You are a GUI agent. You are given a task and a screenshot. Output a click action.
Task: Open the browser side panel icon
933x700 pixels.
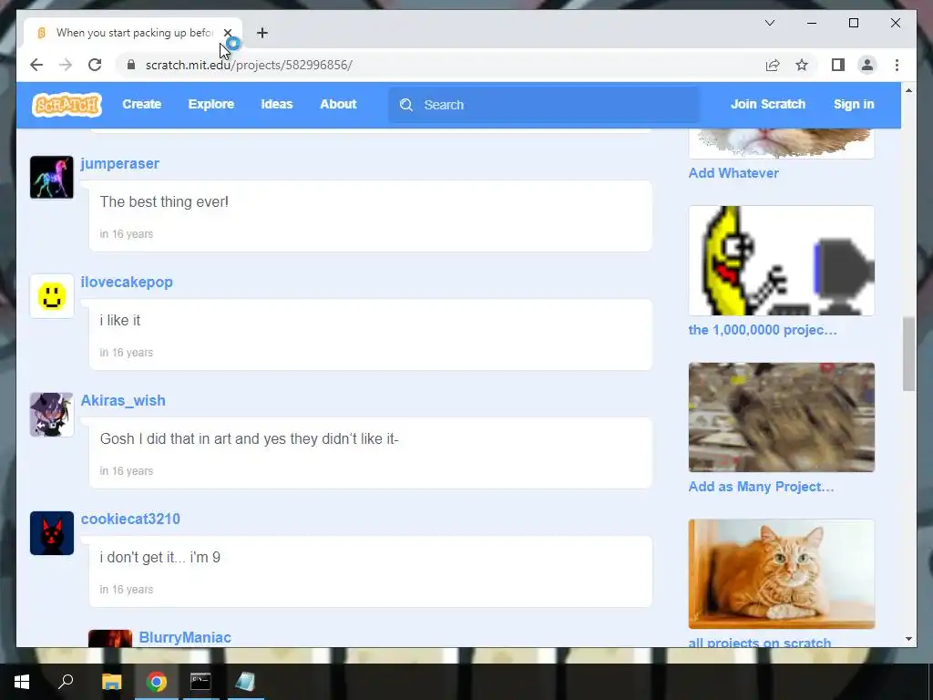pyautogui.click(x=838, y=65)
